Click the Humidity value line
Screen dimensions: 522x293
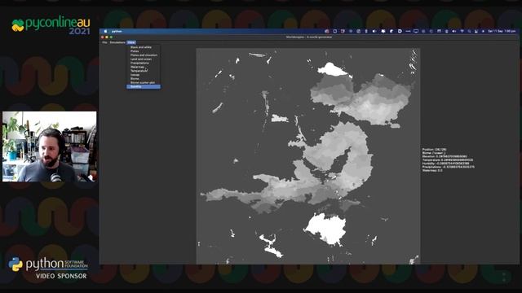[x=445, y=164]
